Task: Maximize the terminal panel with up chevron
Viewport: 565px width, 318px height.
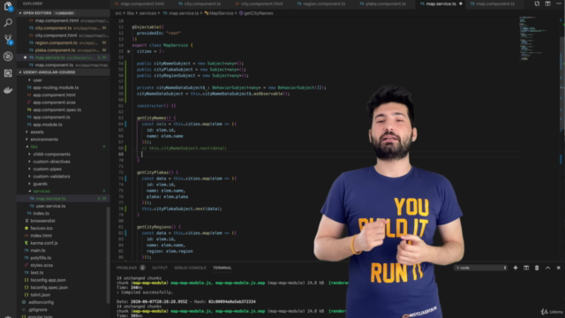Action: pos(547,268)
